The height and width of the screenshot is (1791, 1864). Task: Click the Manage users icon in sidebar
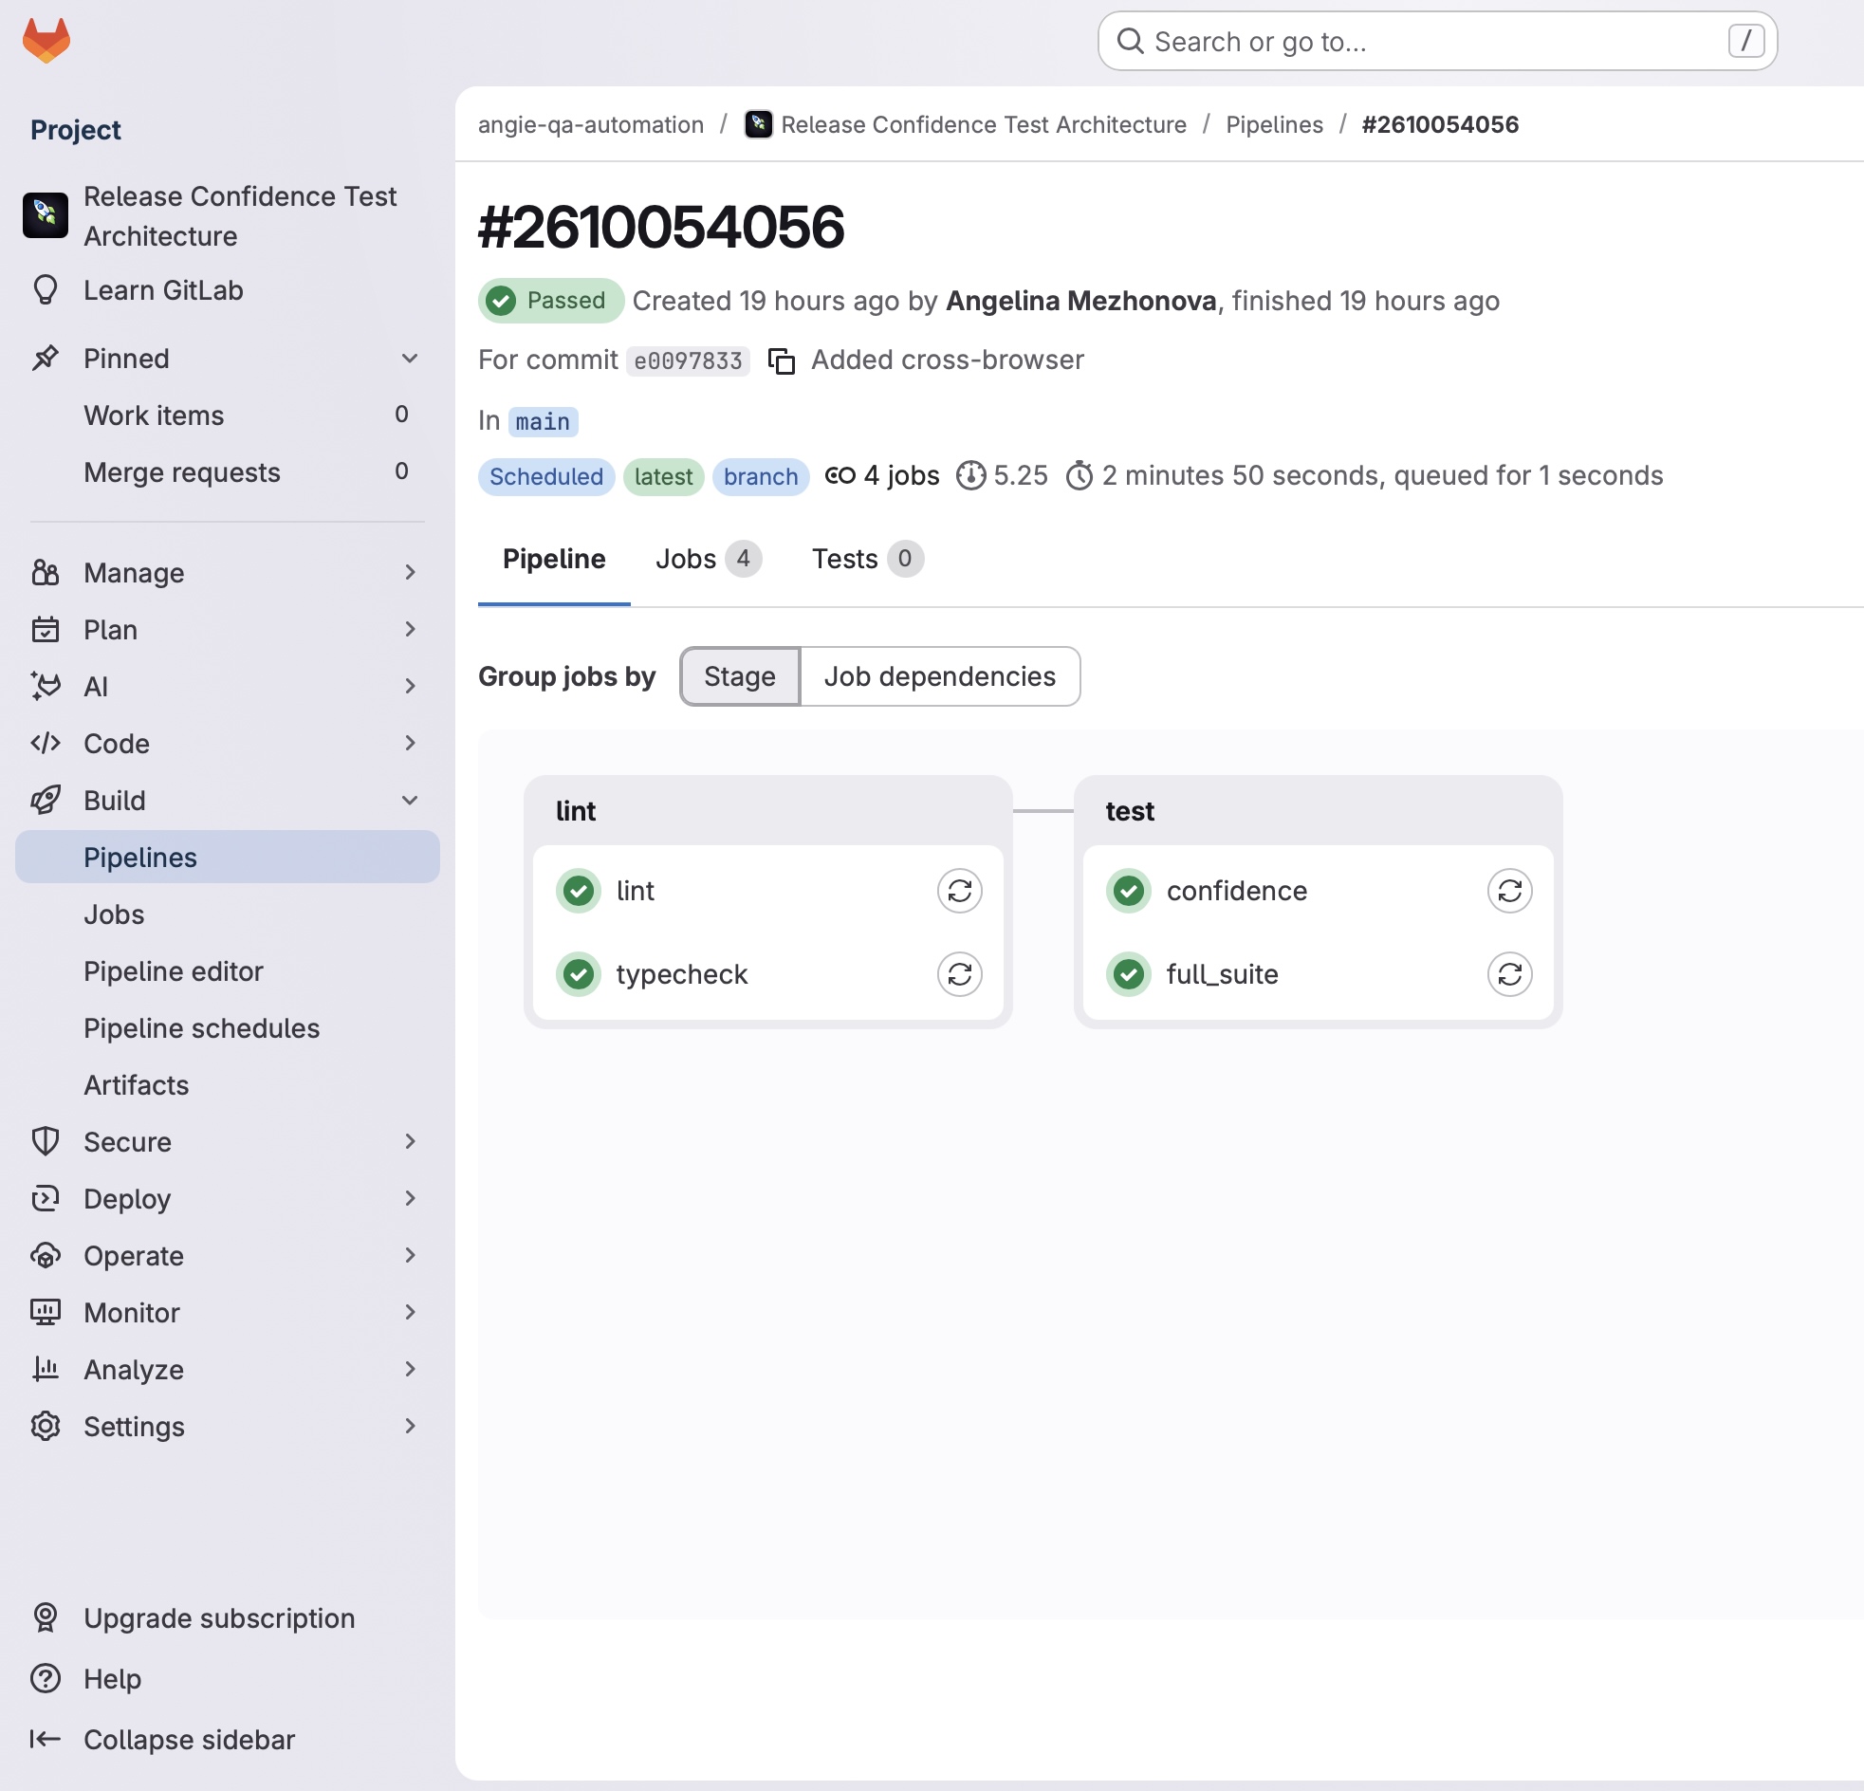point(46,573)
